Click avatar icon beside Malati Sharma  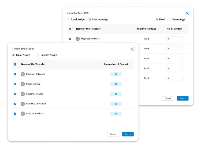click(23, 84)
